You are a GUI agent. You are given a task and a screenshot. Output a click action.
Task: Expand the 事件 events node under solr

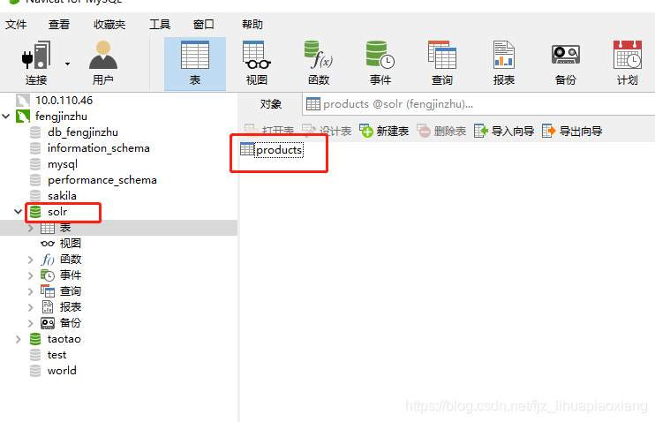pyautogui.click(x=31, y=275)
